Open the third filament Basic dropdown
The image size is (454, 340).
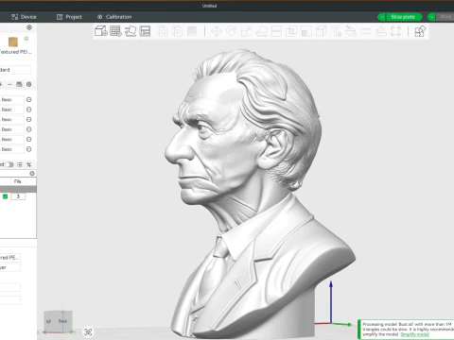pos(12,119)
